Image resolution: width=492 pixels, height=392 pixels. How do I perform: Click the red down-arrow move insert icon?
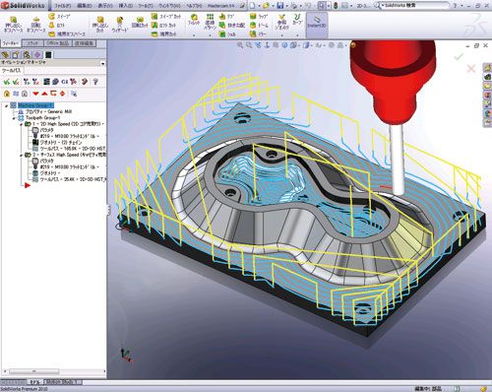[x=35, y=94]
